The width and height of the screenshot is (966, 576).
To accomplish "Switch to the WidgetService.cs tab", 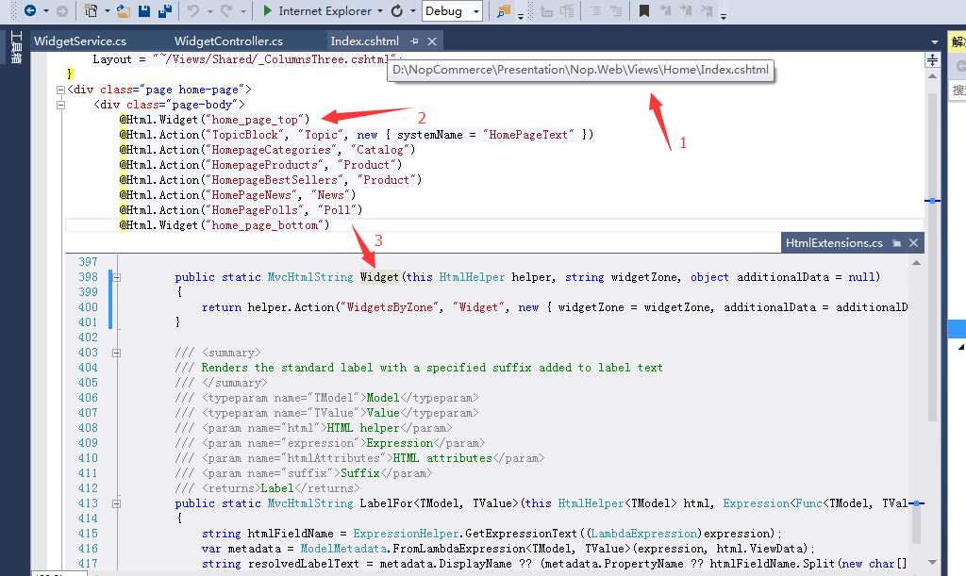I will tap(80, 41).
